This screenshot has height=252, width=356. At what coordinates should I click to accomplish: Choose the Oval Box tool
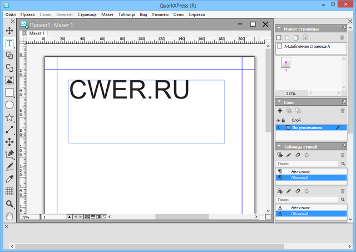click(9, 105)
